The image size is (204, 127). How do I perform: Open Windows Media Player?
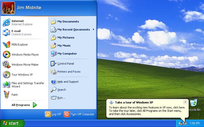point(25,55)
